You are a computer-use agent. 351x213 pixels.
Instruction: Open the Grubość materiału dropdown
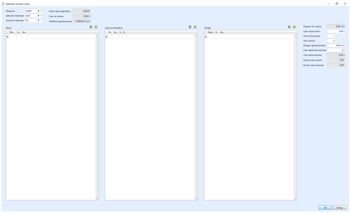pyautogui.click(x=42, y=21)
